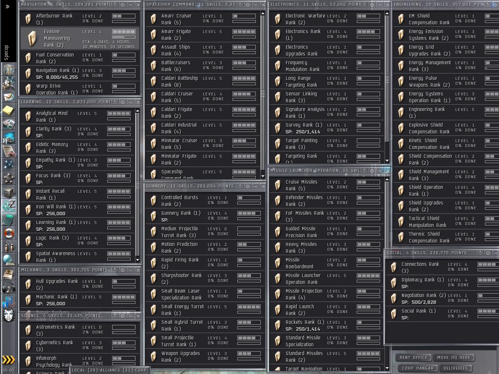Select the Small Energy Turret skill row
499x374 pixels.
[x=205, y=310]
